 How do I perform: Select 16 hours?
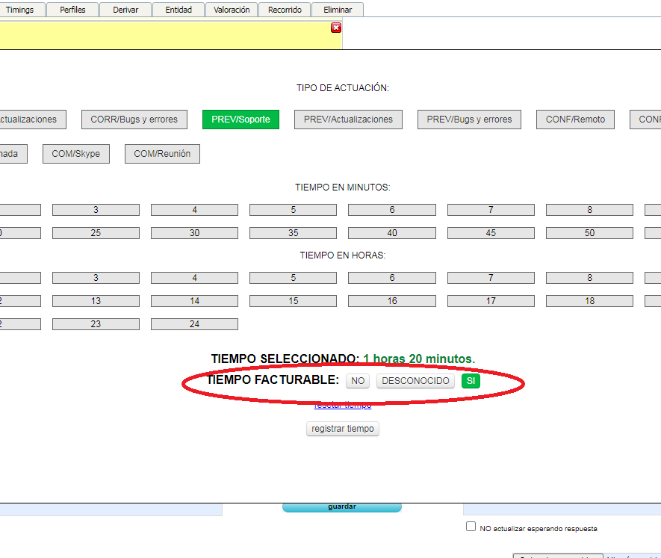coord(392,301)
